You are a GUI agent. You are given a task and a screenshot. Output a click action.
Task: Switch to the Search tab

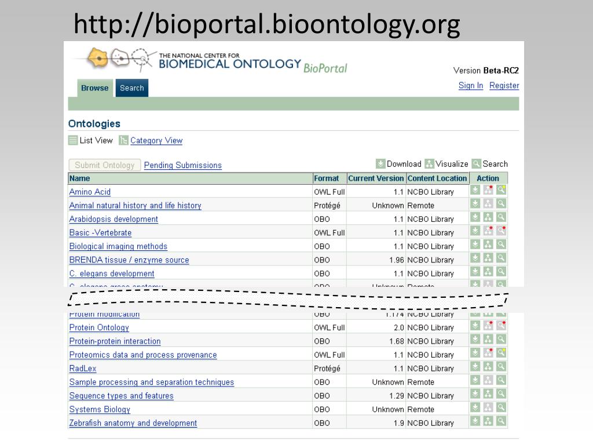132,88
